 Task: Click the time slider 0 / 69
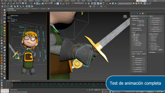(13, 81)
